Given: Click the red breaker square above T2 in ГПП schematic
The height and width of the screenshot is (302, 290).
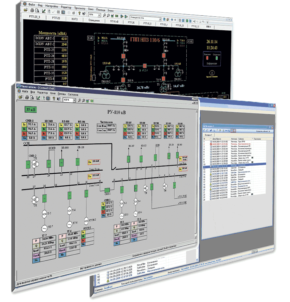Looking at the screenshot, I should pos(123,80).
